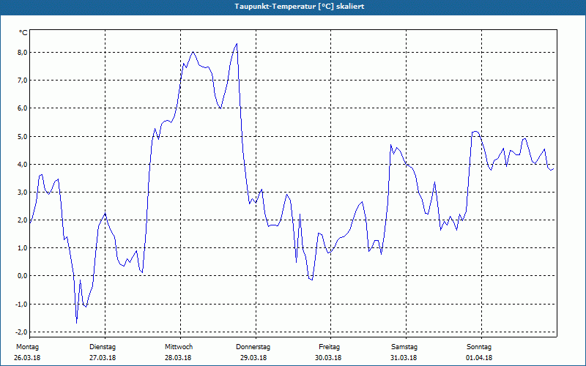Click the date '31.03.18'

click(x=404, y=358)
